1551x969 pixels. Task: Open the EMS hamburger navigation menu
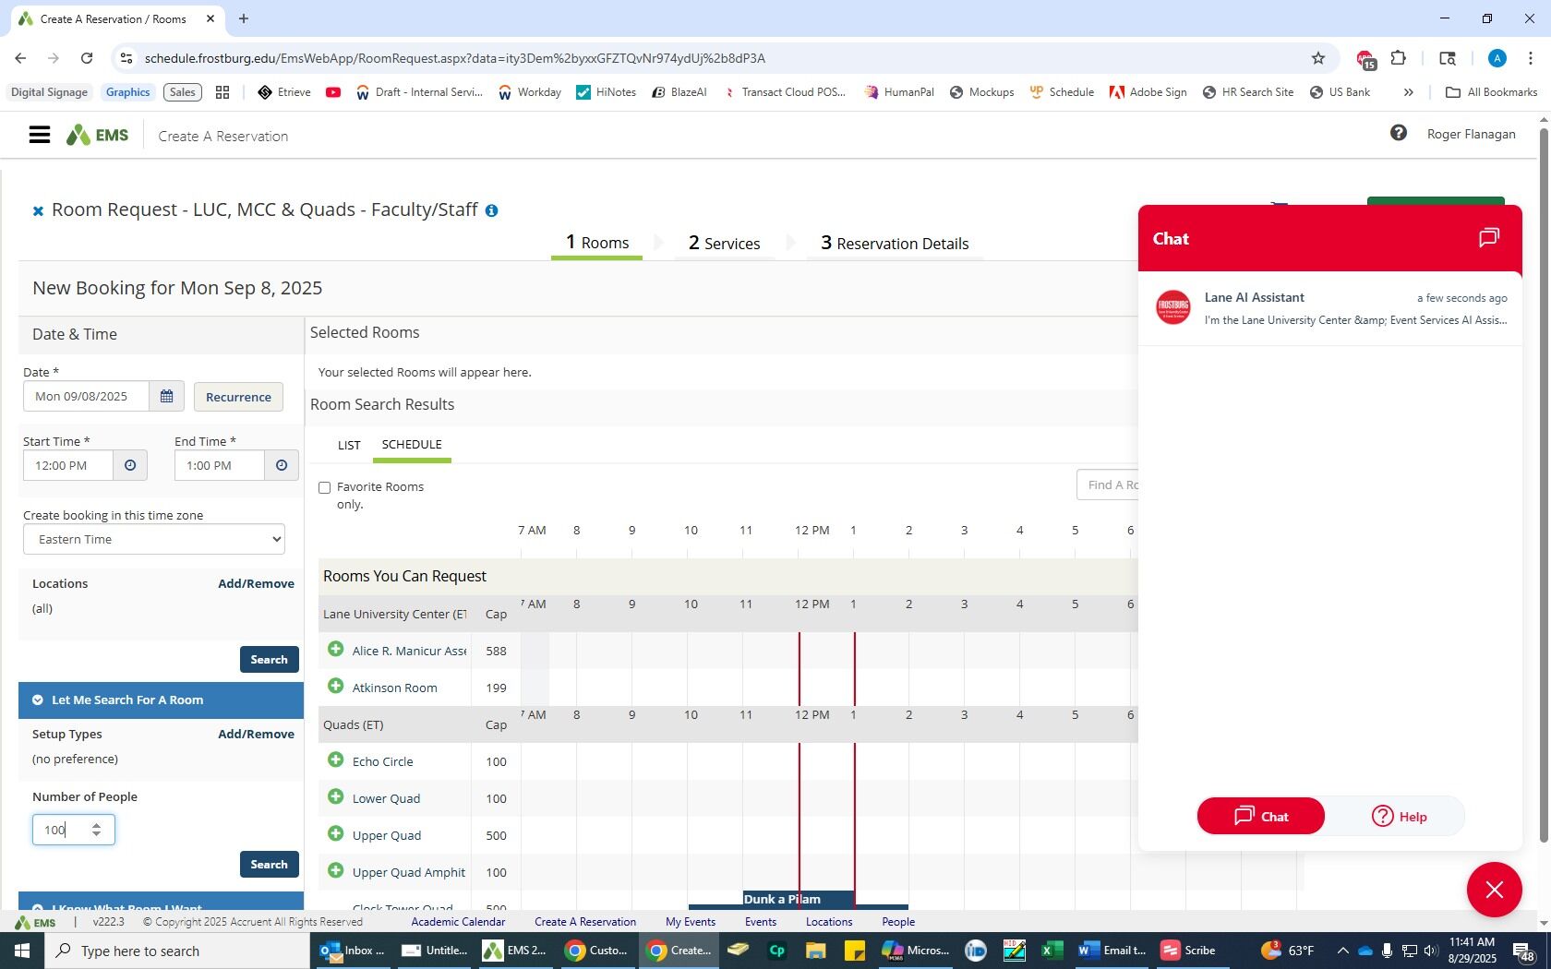coord(39,136)
